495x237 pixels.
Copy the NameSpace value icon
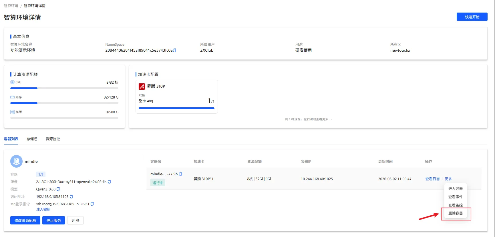(x=175, y=50)
